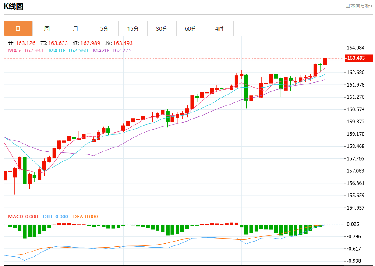
Task: Select the 4时 four-hour tab
Action: pos(219,28)
